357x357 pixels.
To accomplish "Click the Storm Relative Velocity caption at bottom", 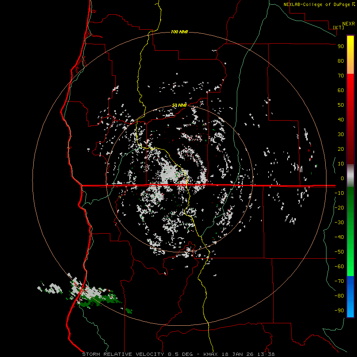I will [x=178, y=354].
